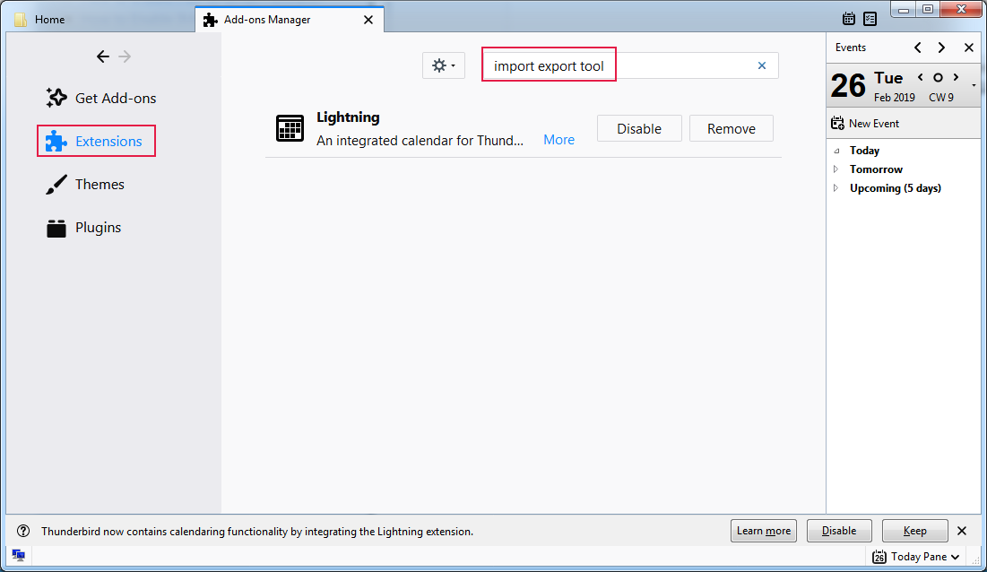Click New Event button

pos(865,124)
